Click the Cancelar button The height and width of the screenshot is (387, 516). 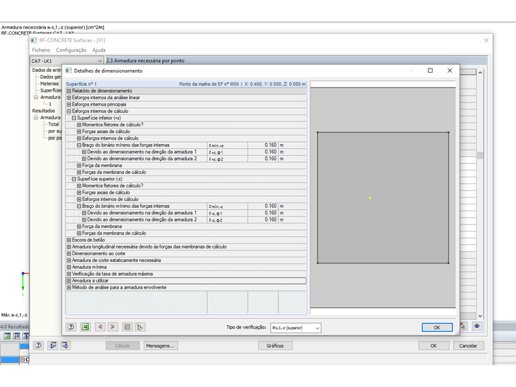(x=468, y=346)
